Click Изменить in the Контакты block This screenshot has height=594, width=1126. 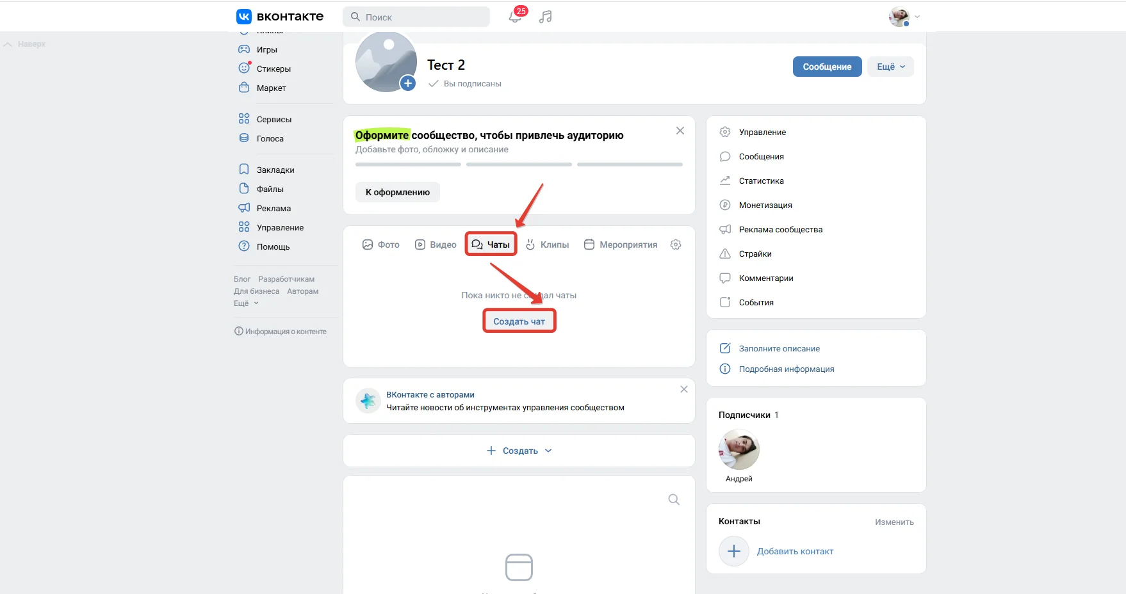pos(894,522)
